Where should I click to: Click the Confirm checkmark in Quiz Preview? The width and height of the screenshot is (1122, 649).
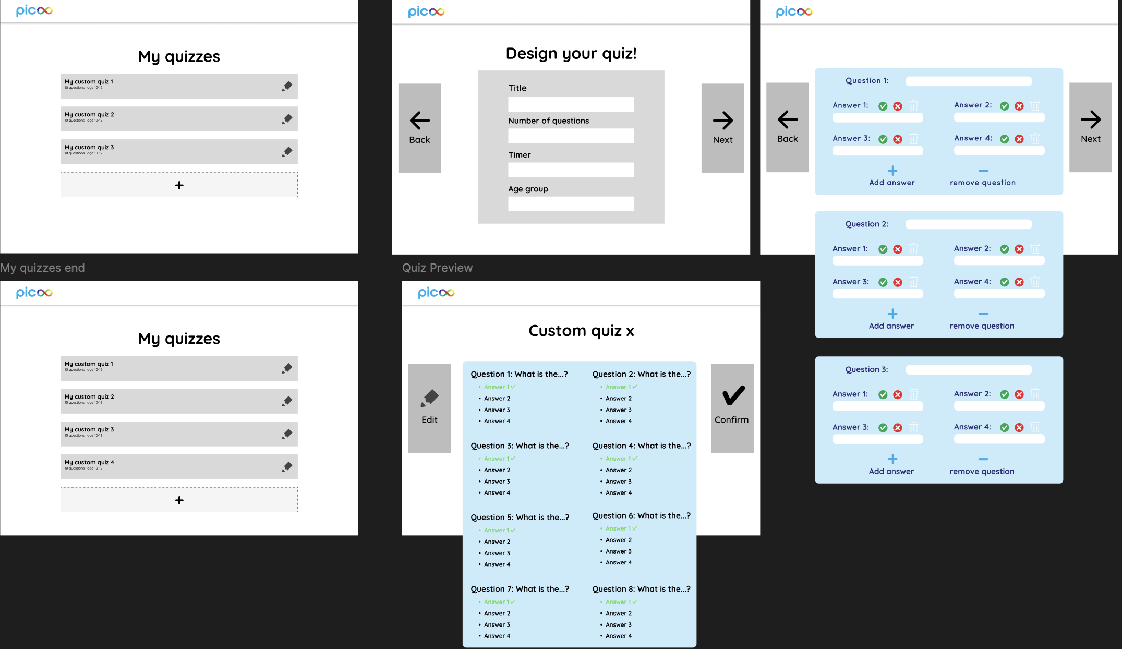click(x=733, y=396)
